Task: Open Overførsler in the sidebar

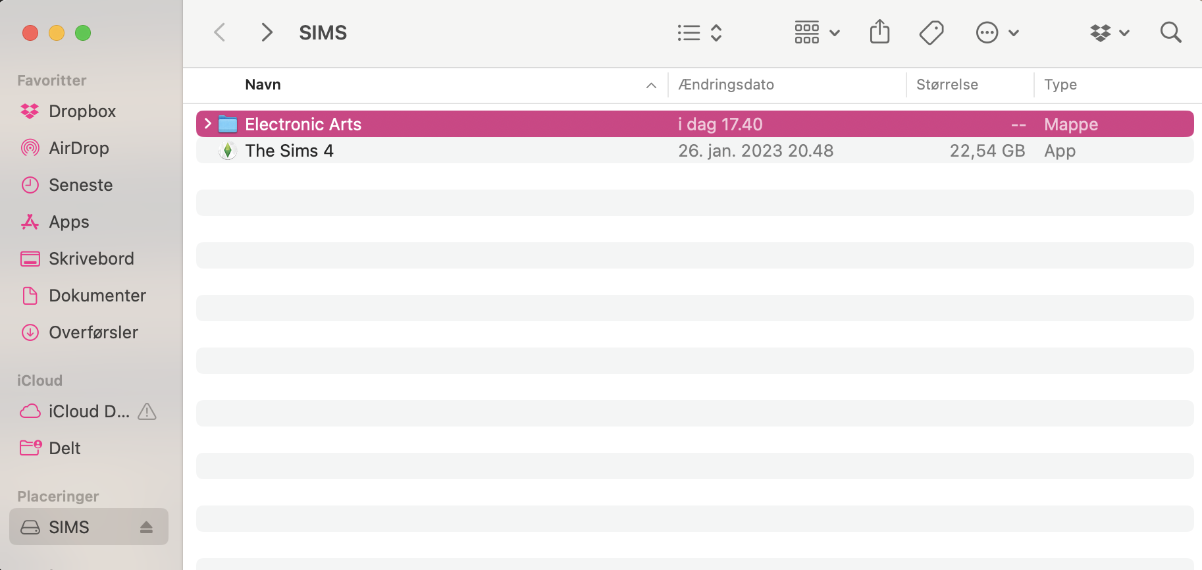Action: coord(93,332)
